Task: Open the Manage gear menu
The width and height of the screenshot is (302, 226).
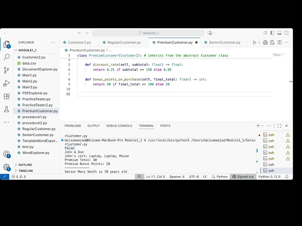Action: [7, 167]
